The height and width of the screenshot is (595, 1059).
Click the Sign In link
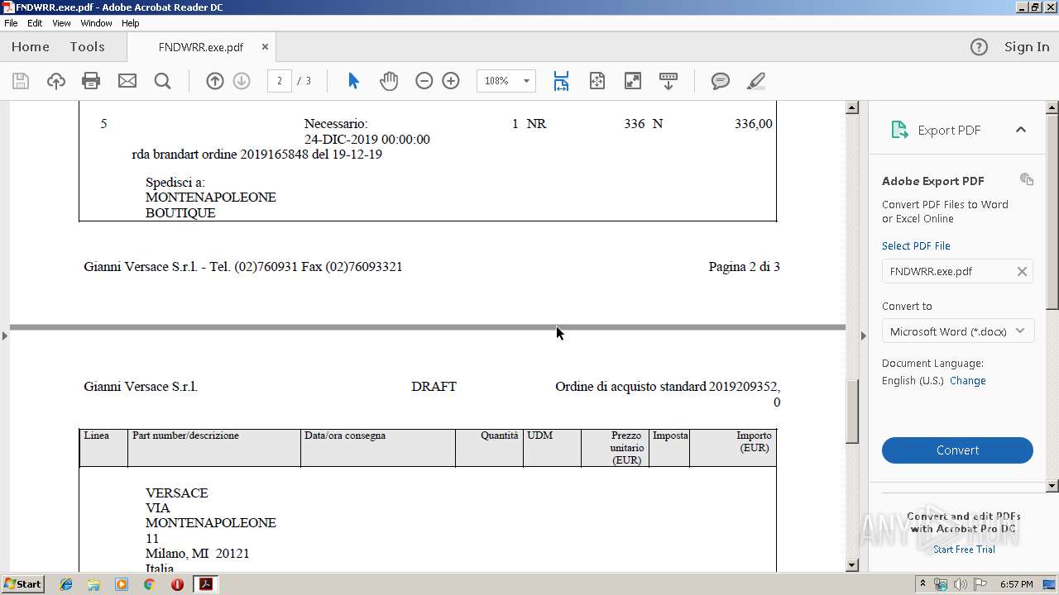1027,47
